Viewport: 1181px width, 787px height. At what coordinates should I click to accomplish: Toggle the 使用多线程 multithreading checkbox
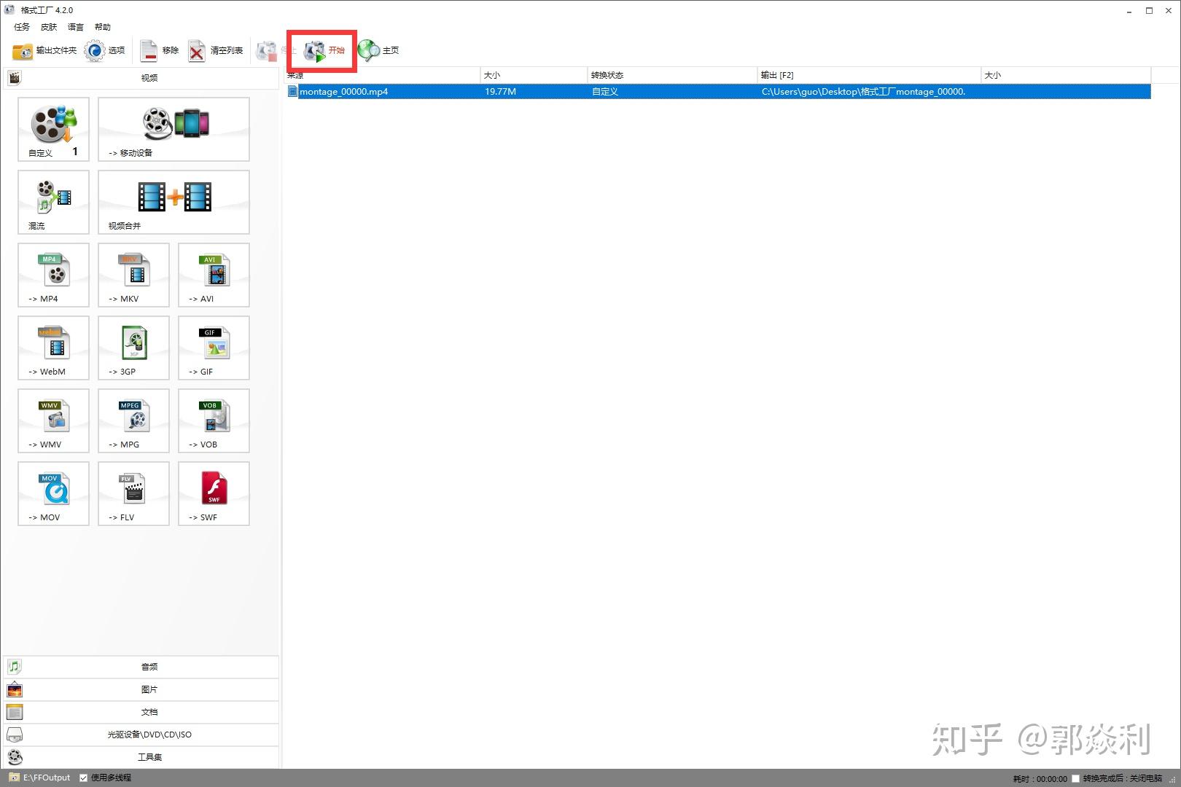(x=84, y=778)
